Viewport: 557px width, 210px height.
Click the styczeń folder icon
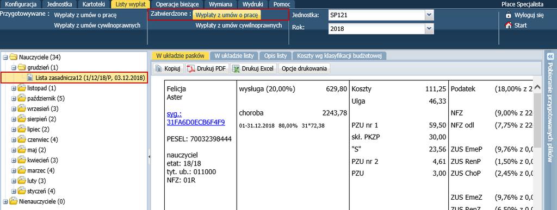click(x=22, y=191)
